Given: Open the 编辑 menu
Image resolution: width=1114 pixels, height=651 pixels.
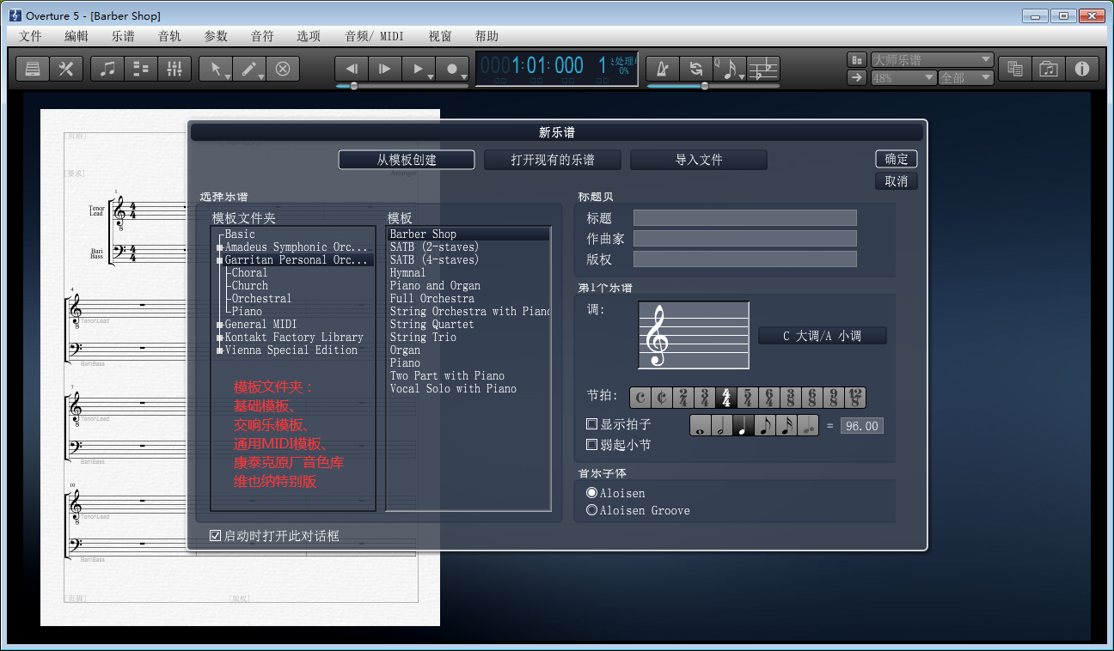Looking at the screenshot, I should (77, 36).
